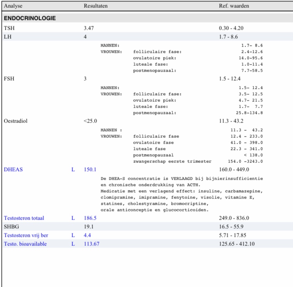293x287 pixels.
Task: Click the SHBG reference range 16.5 - 55.9
Action: click(234, 226)
